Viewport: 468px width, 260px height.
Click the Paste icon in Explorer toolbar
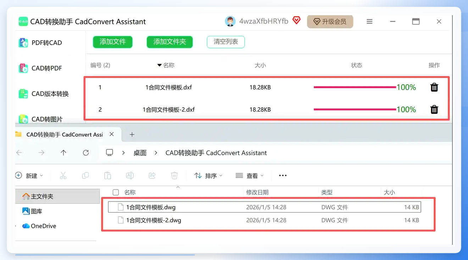click(107, 175)
